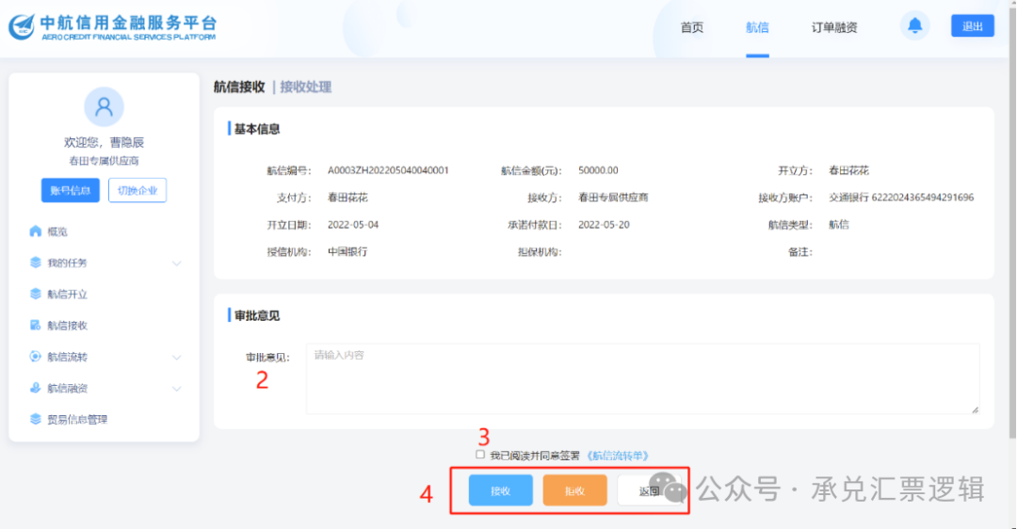This screenshot has width=1017, height=529.
Task: Click the 交通银行 account number value
Action: pyautogui.click(x=901, y=198)
